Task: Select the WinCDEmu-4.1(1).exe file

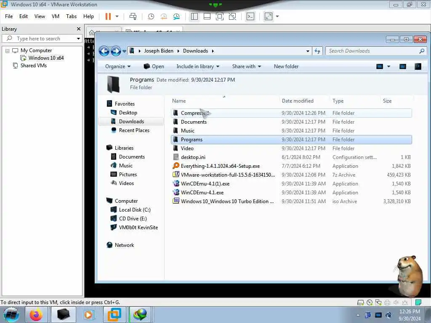Action: tap(205, 184)
